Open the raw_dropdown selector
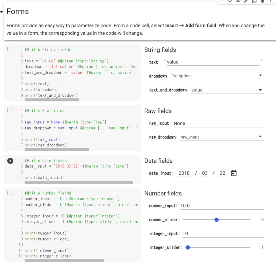Image resolution: width=276 pixels, height=262 pixels. [222, 137]
